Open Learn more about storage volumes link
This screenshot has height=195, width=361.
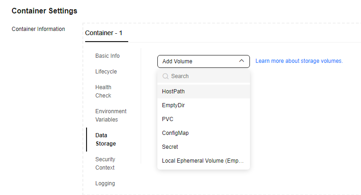tap(299, 61)
